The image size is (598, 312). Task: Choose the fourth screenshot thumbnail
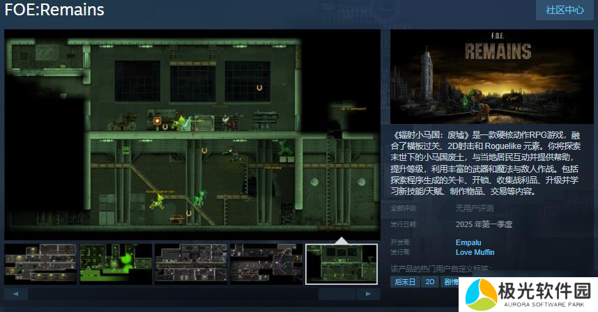pyautogui.click(x=266, y=263)
